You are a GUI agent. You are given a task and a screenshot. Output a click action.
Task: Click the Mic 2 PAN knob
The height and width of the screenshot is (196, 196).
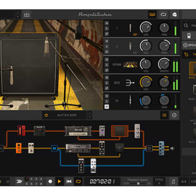coord(164,46)
